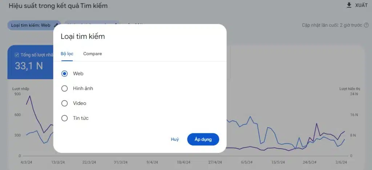Viewport: 372px width, 170px height.
Task: Click the Lượt hiển thị axis label
Action: 349,89
